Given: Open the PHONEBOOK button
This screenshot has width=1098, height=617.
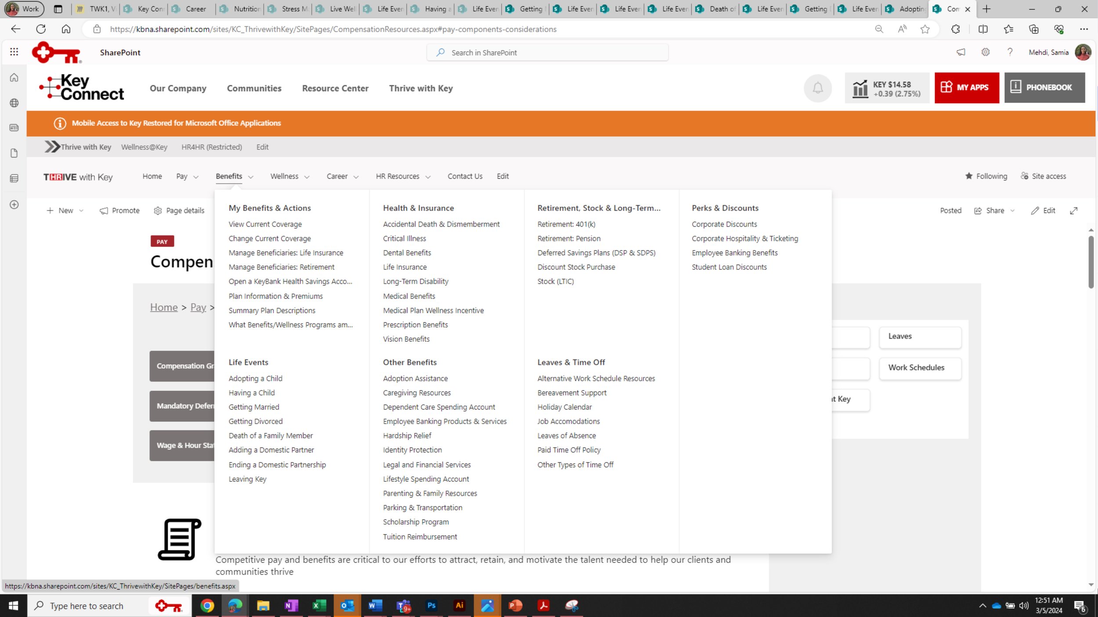Looking at the screenshot, I should (x=1044, y=88).
